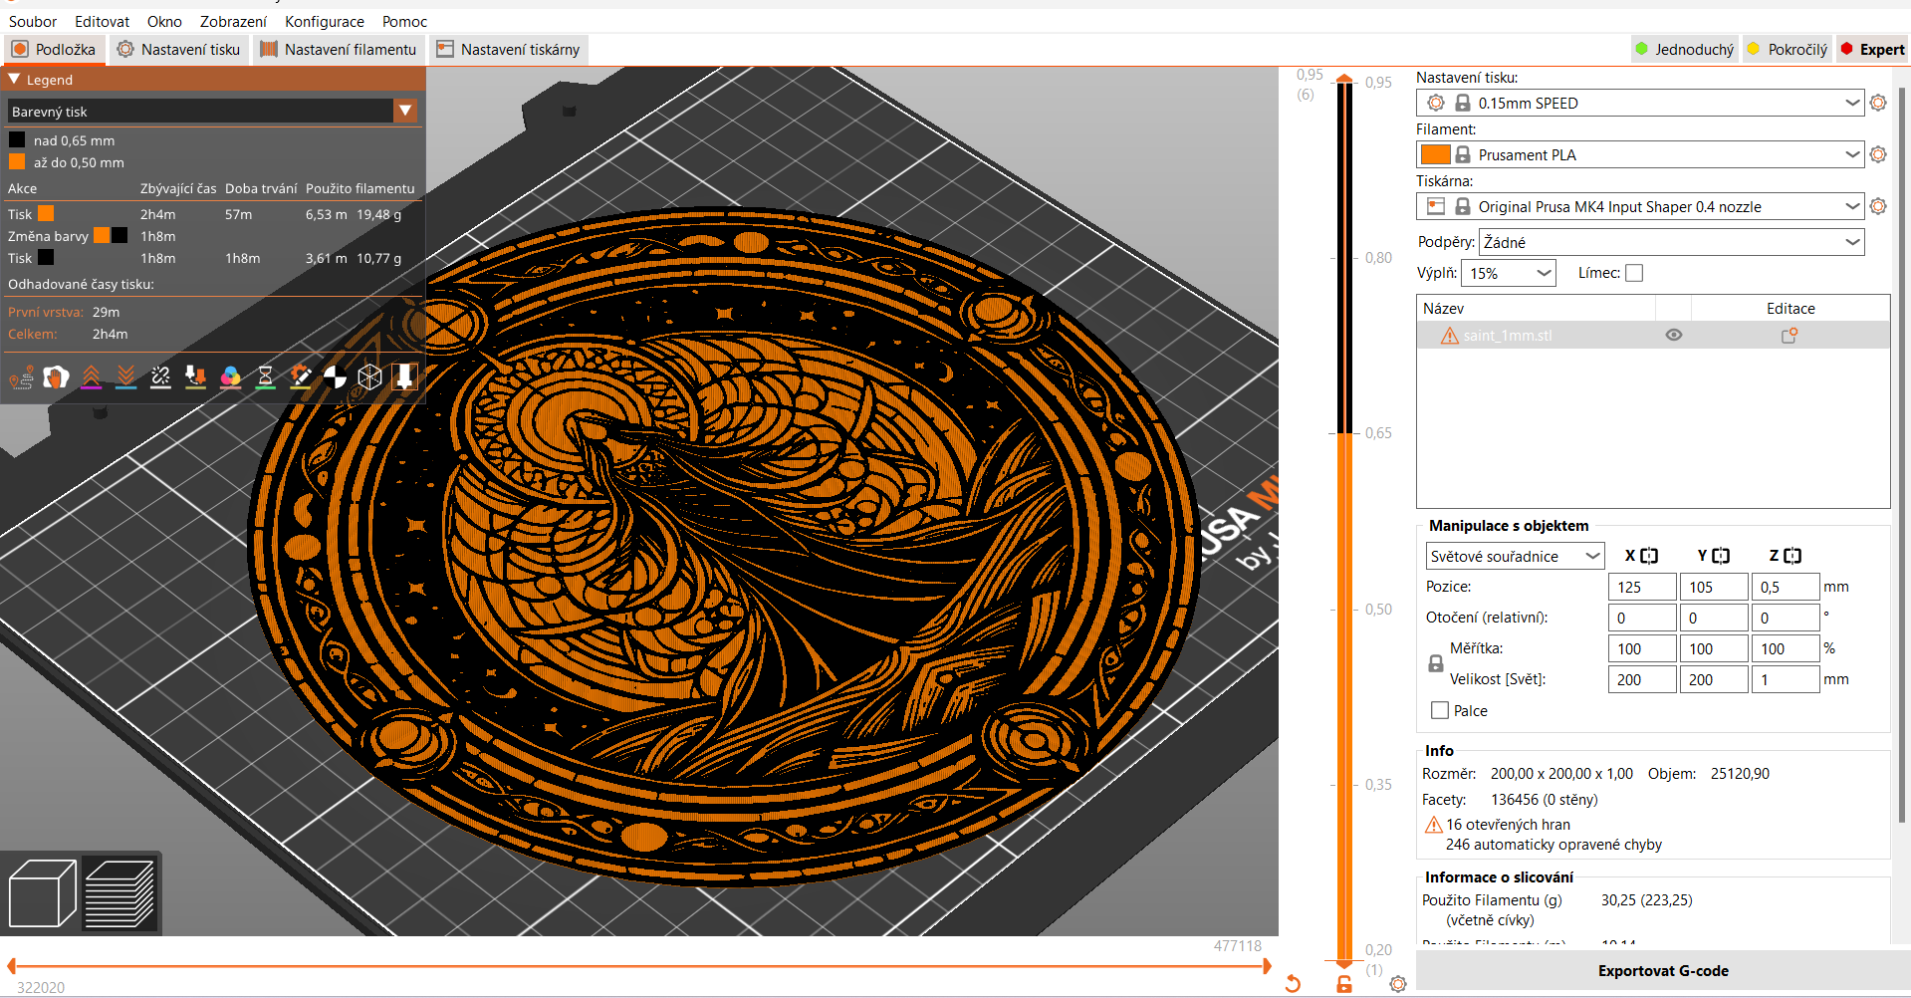Viewport: 1911px width, 998px height.
Task: Click the orange Prusament PLA color swatch
Action: pos(1435,154)
